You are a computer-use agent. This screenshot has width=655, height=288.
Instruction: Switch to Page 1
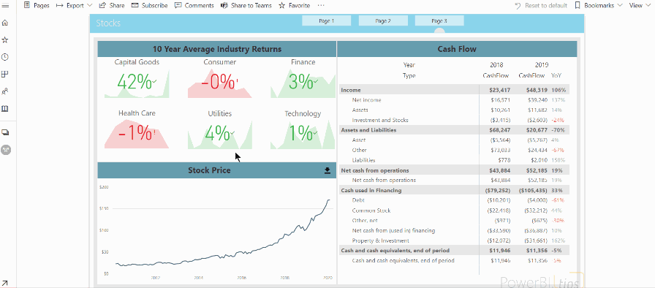326,21
